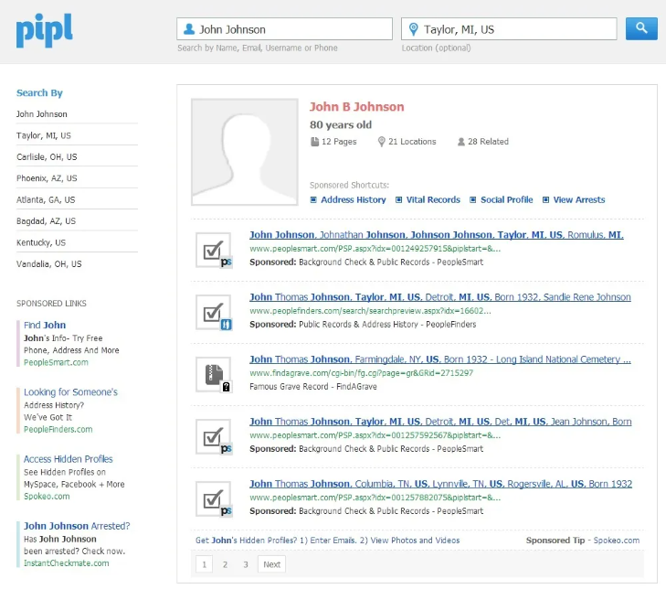Click PeopleFinders.com green URL in sidebar
The width and height of the screenshot is (666, 589).
[x=58, y=430]
